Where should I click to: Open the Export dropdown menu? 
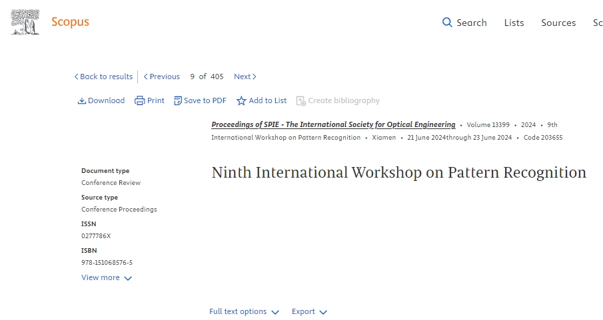(309, 312)
